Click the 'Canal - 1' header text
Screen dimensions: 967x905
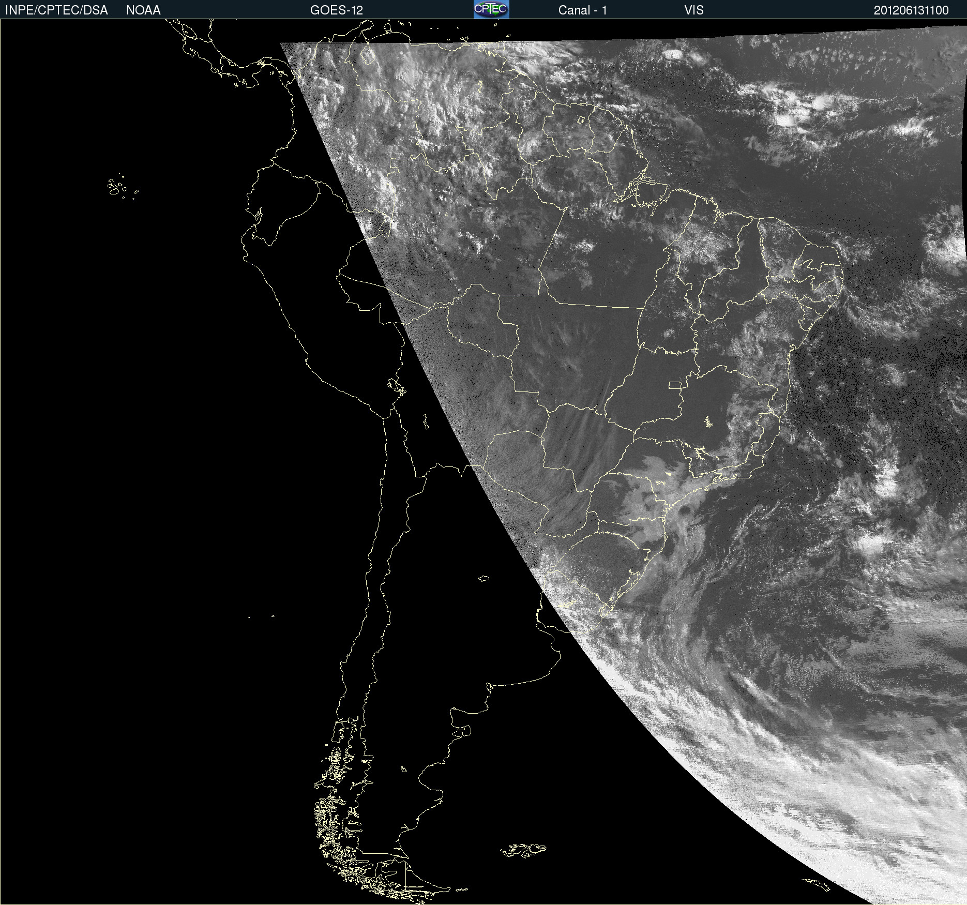click(x=583, y=10)
